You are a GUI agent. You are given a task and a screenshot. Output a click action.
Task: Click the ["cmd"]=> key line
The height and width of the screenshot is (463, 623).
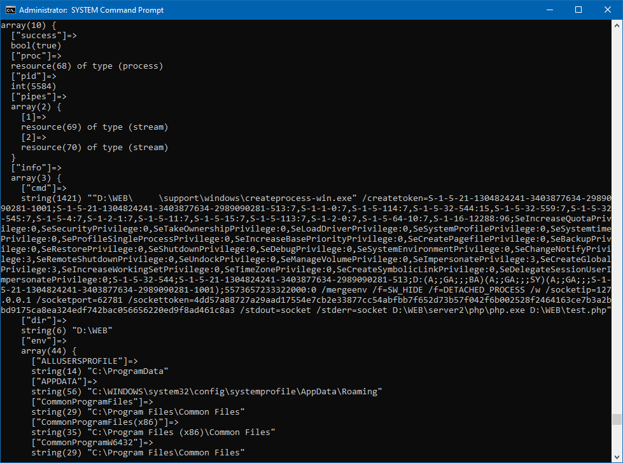pos(44,188)
